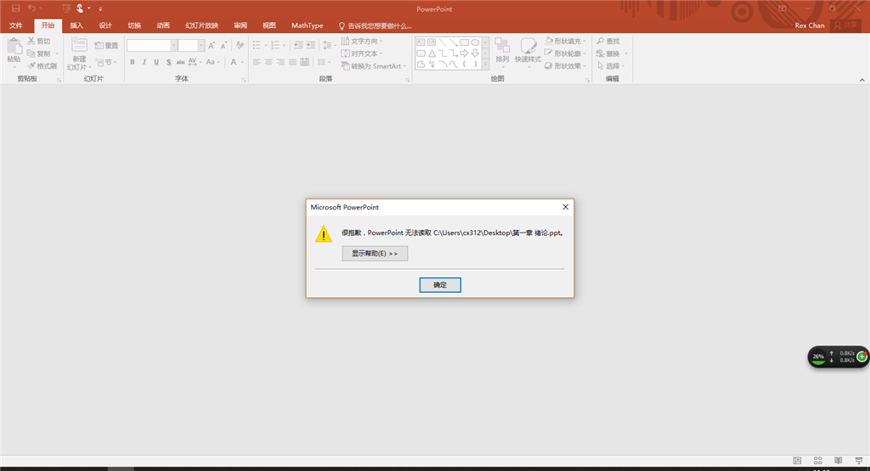Screen dimensions: 870x471
Task: Click the Clear All Formatting icon
Action: click(x=240, y=46)
